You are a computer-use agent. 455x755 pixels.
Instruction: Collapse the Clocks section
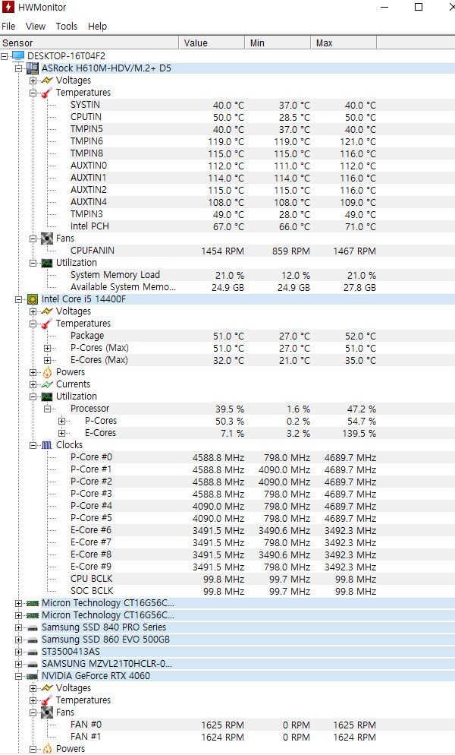pyautogui.click(x=33, y=445)
